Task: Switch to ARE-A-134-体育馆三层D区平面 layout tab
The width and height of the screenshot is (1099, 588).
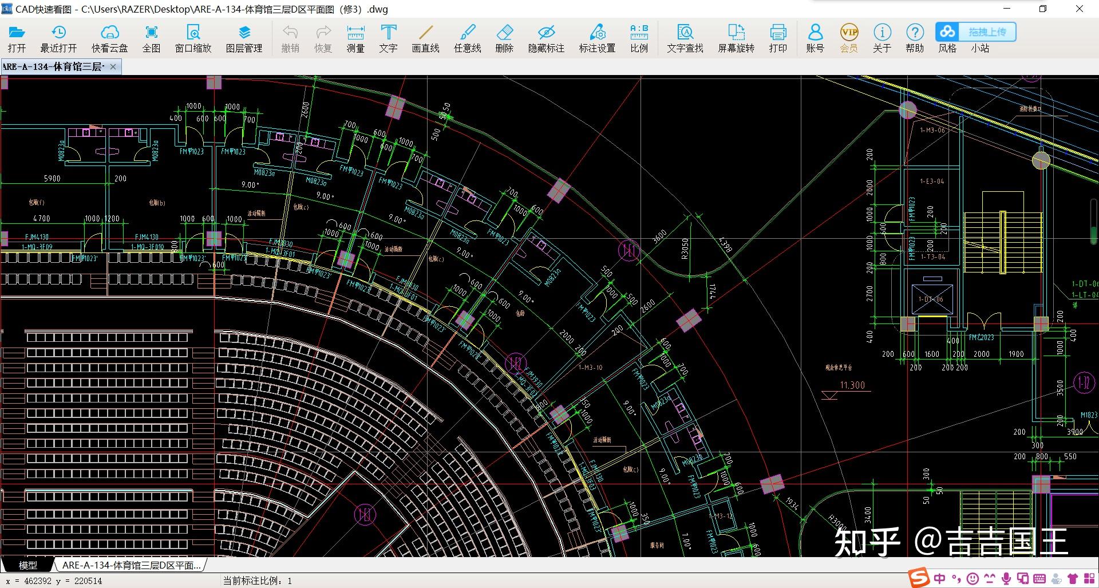Action: (x=131, y=565)
